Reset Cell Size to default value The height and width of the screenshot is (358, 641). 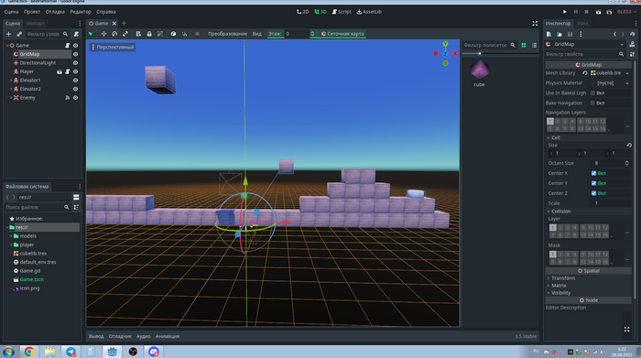pyautogui.click(x=629, y=145)
